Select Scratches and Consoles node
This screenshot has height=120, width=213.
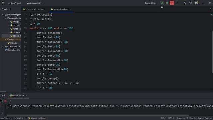click(x=13, y=50)
